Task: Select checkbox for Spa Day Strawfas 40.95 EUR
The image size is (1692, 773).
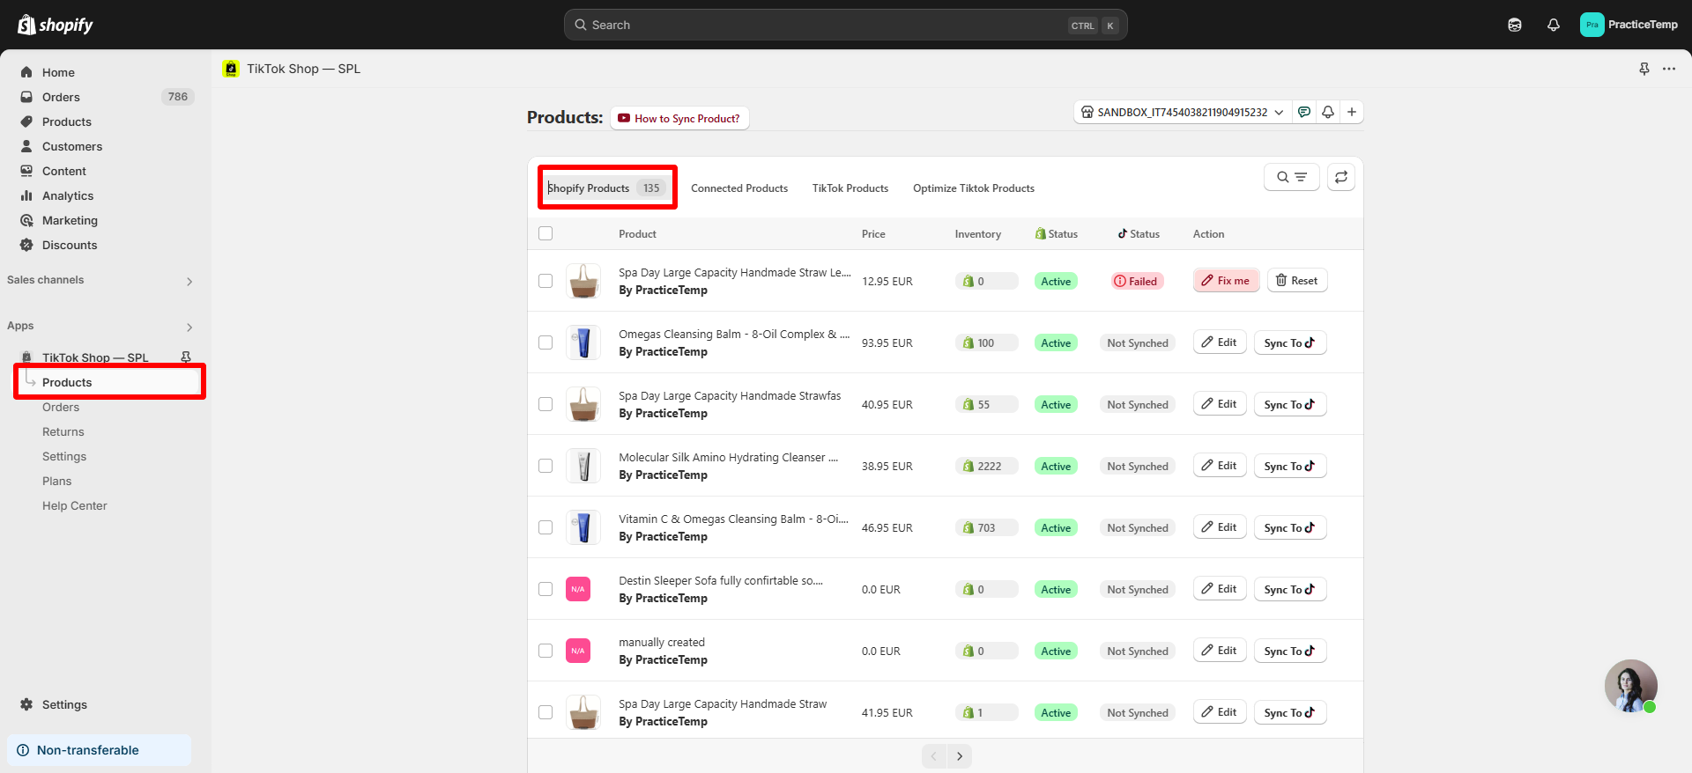Action: (x=545, y=404)
